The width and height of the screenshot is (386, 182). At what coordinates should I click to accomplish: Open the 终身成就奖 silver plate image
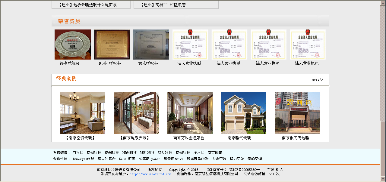72,45
